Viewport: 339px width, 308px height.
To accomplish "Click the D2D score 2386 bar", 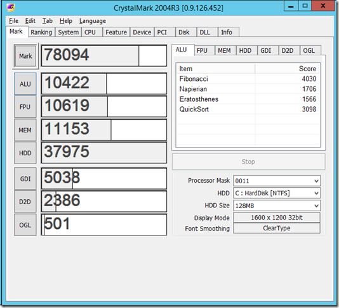I will coord(104,202).
